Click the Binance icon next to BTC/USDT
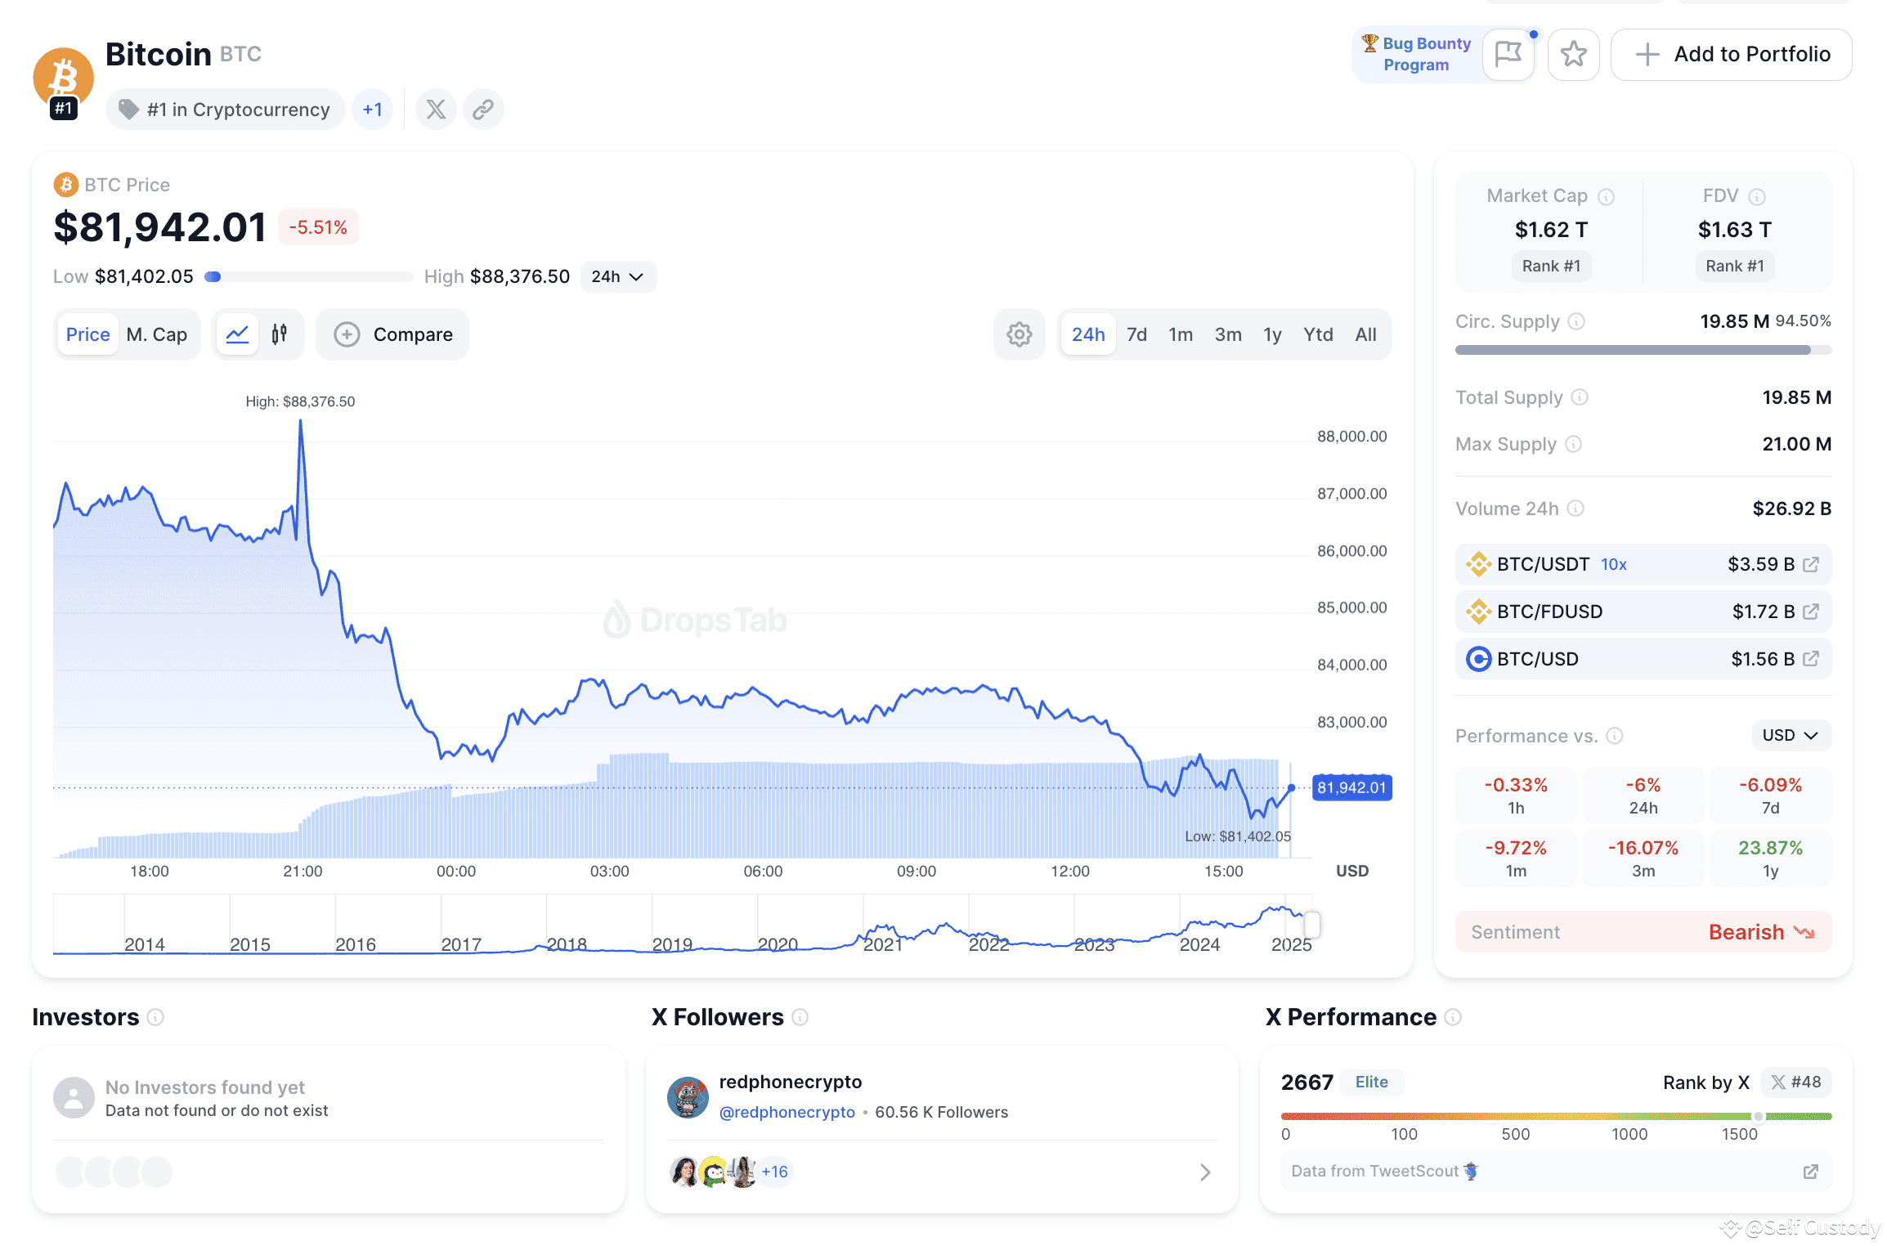Viewport: 1887px width, 1246px height. (1478, 564)
